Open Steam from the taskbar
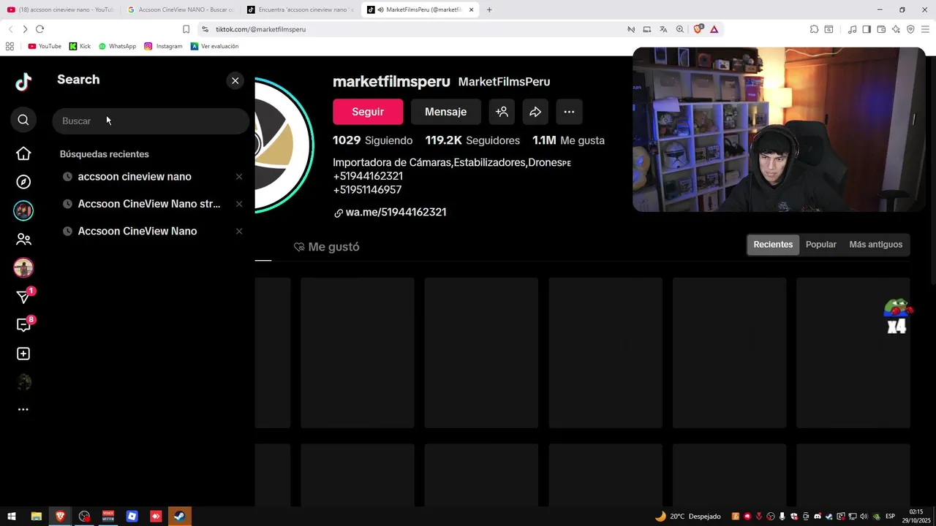 pos(180,517)
